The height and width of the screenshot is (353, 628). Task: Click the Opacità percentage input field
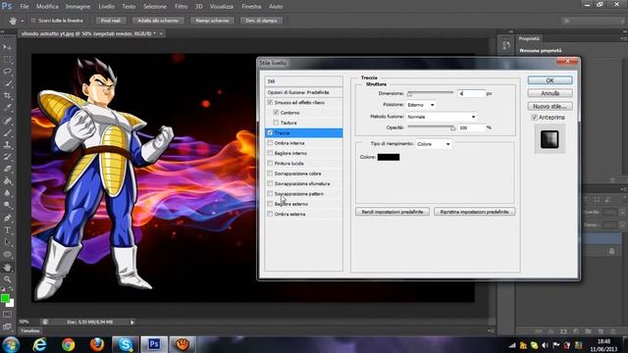(472, 127)
